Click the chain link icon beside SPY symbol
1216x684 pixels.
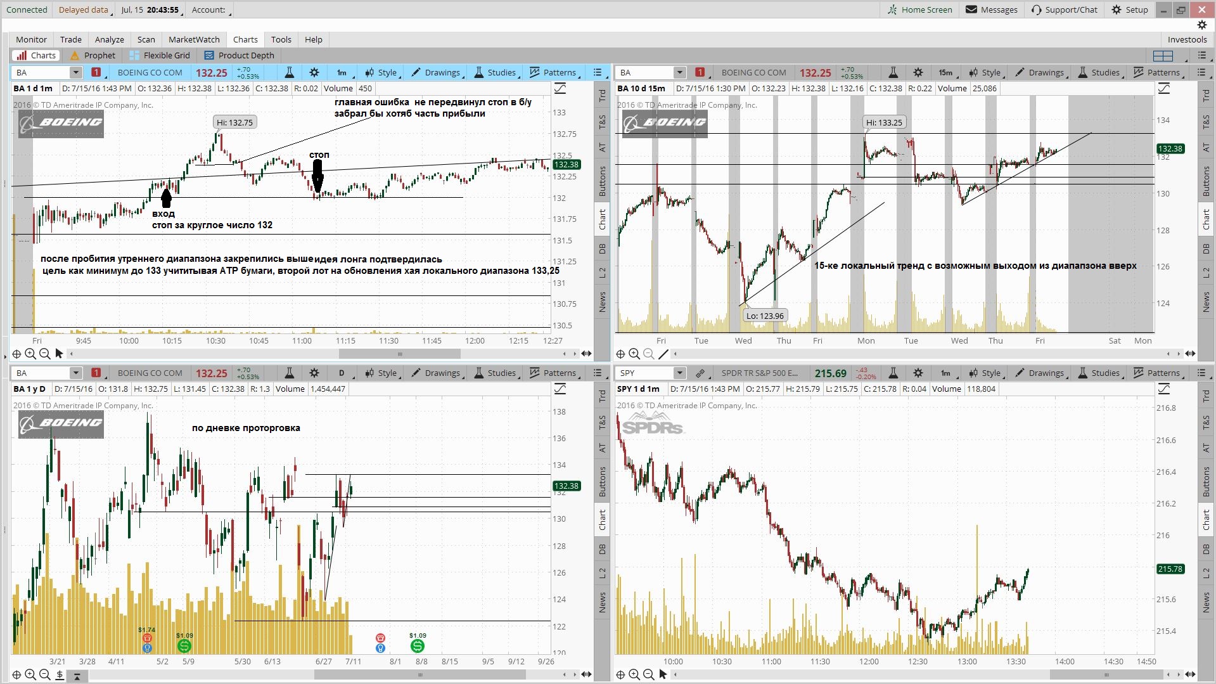(x=700, y=373)
